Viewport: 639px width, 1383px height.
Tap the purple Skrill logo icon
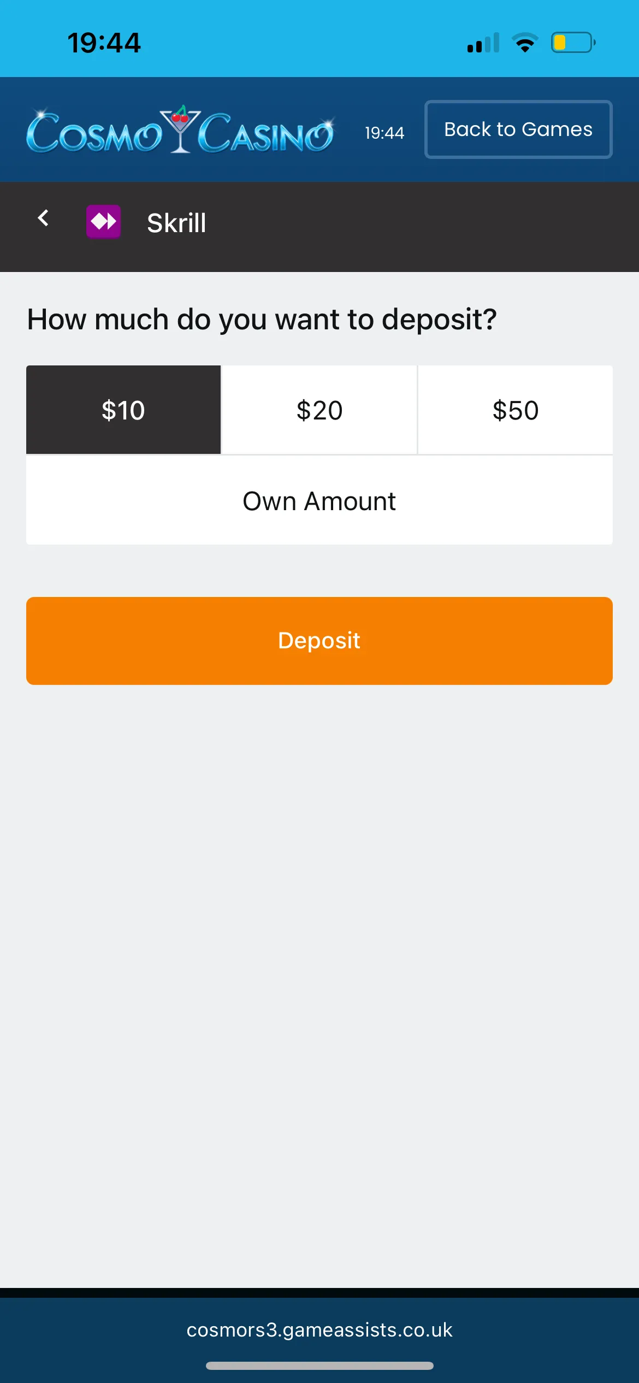pyautogui.click(x=103, y=222)
